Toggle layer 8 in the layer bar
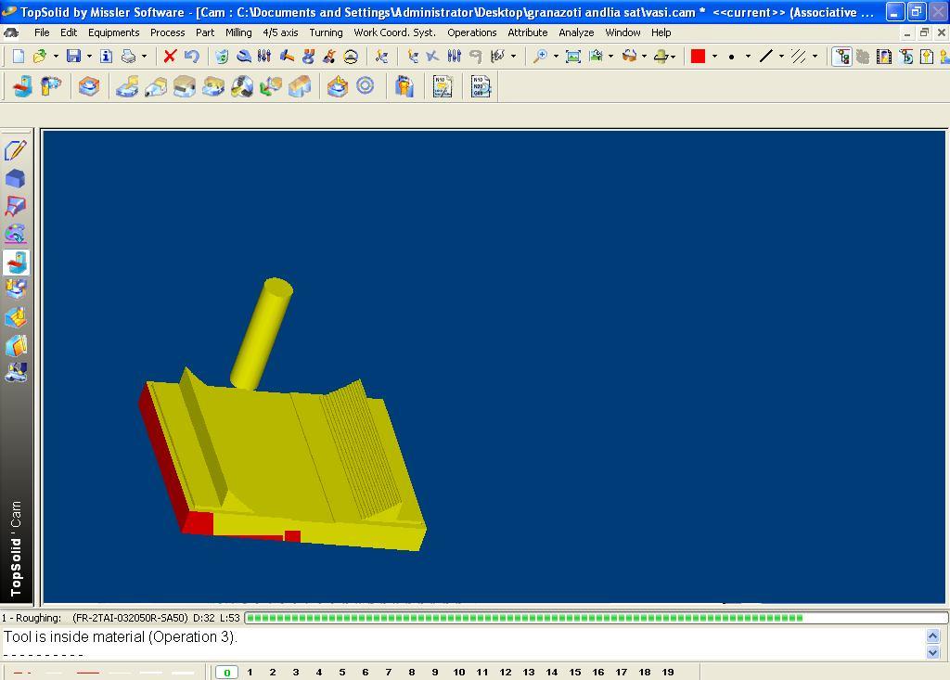This screenshot has width=950, height=680. click(412, 673)
